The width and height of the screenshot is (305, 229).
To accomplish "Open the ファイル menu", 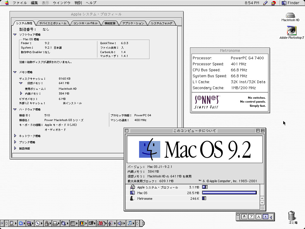I will pos(20,3).
